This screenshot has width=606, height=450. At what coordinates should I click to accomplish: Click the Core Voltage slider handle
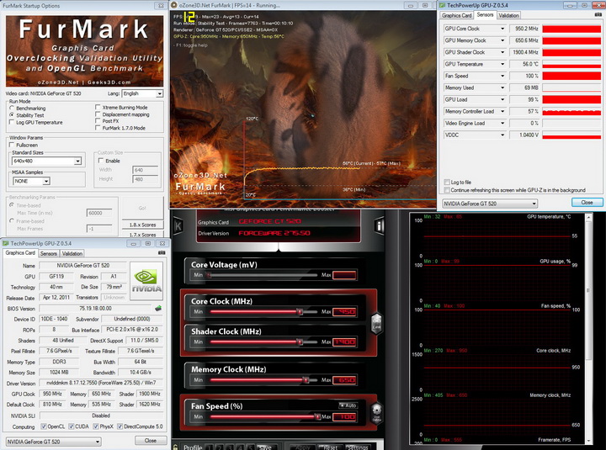coord(209,275)
